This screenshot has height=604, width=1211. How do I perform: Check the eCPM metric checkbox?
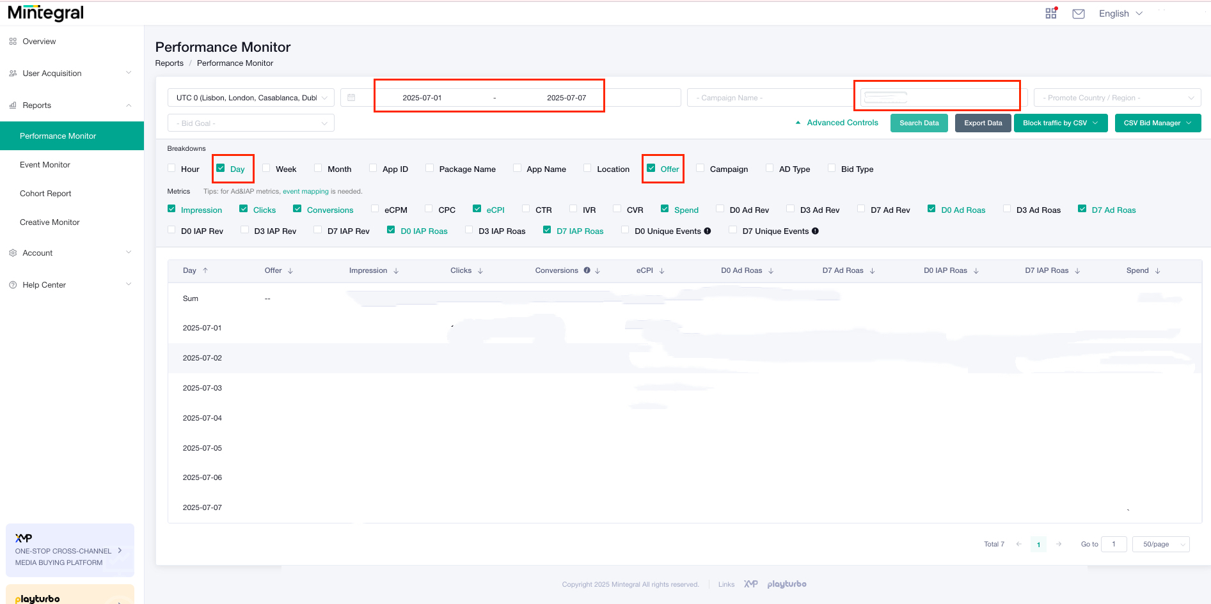click(x=375, y=209)
